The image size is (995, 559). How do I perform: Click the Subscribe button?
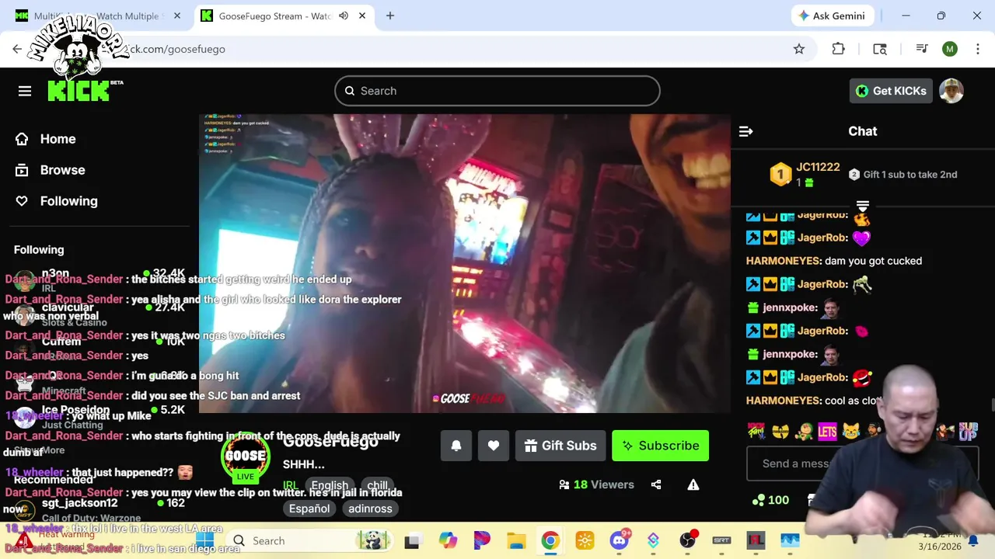click(660, 446)
